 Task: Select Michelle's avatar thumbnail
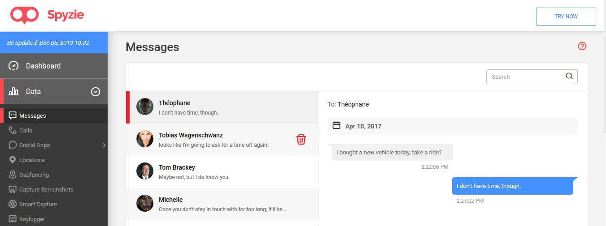(x=145, y=203)
